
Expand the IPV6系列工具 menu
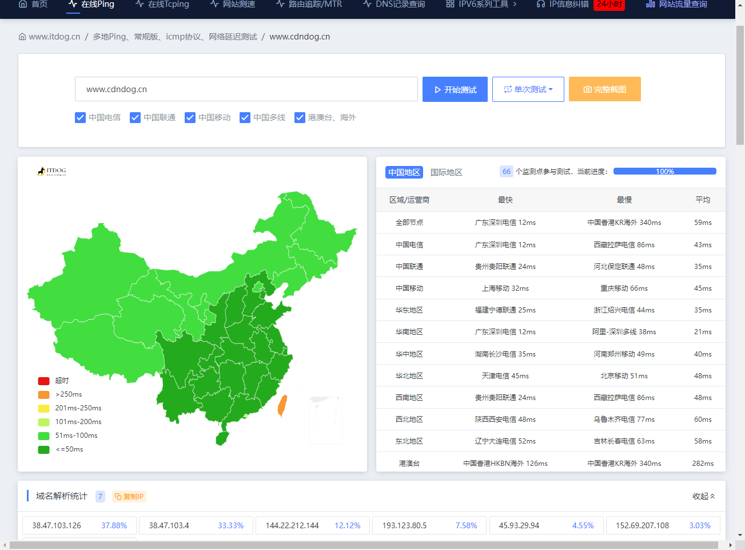481,4
